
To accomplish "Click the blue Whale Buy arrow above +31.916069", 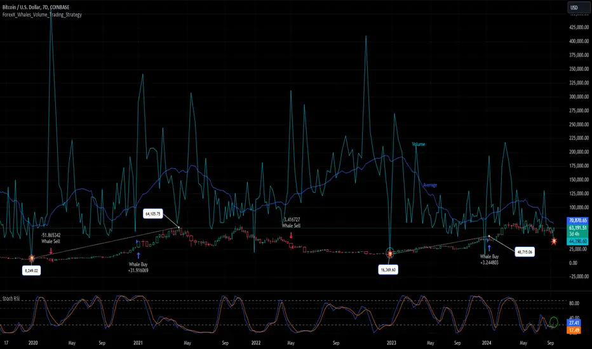I will tap(138, 256).
